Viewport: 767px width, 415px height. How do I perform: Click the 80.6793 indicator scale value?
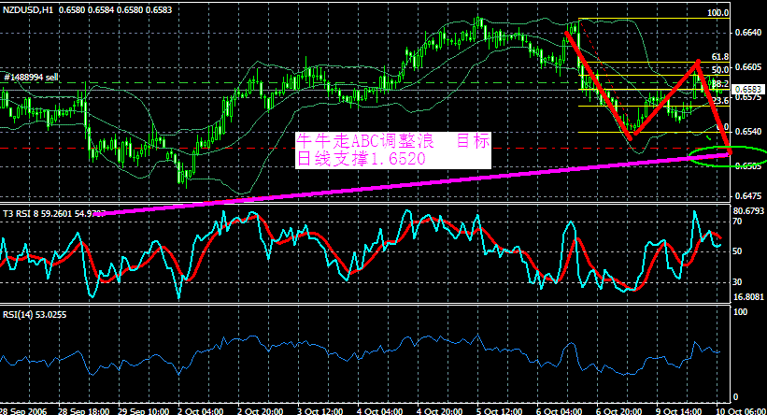tap(748, 211)
